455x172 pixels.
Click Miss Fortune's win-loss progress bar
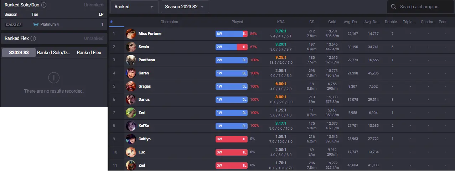point(231,34)
